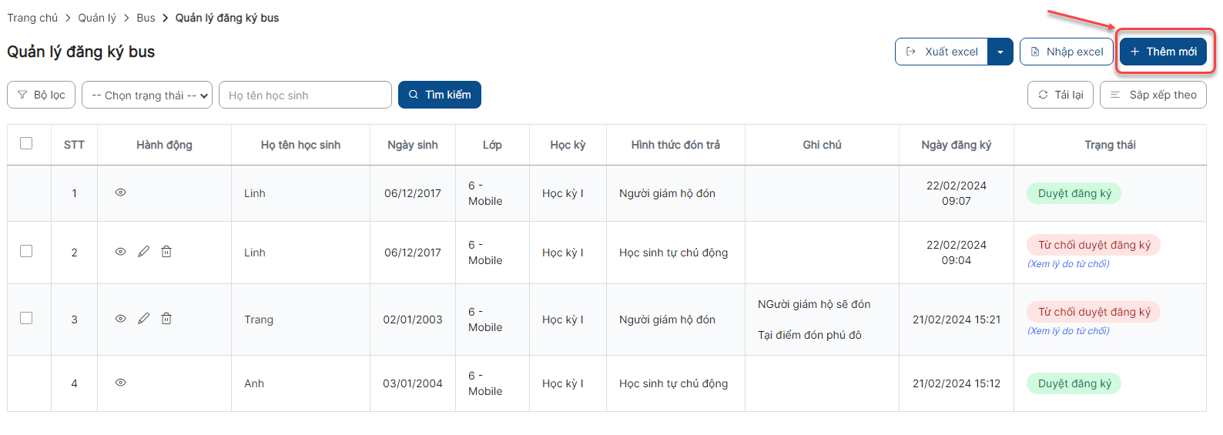The image size is (1223, 435).
Task: Click the eye icon for Anh's row
Action: (x=121, y=383)
